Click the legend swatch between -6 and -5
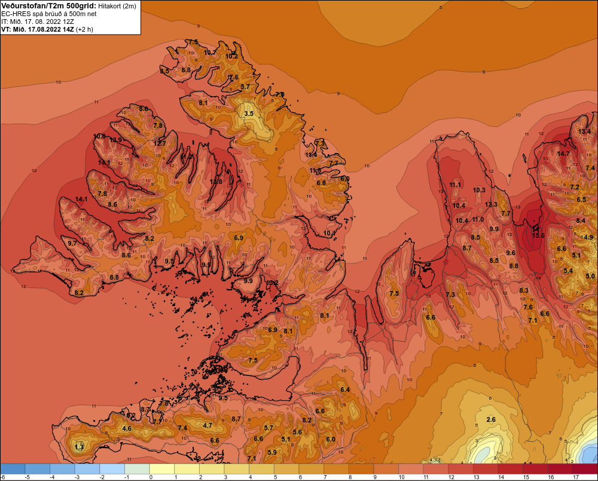The image size is (598, 481). pyautogui.click(x=13, y=469)
